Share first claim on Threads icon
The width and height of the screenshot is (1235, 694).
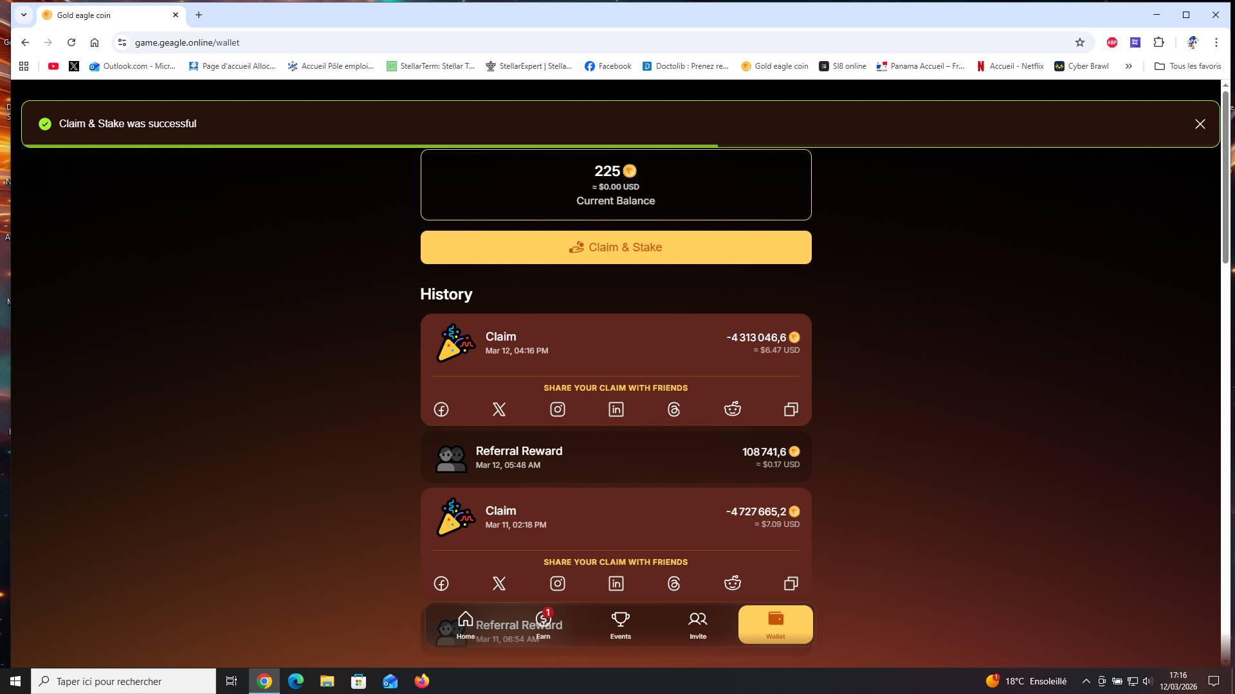674,409
